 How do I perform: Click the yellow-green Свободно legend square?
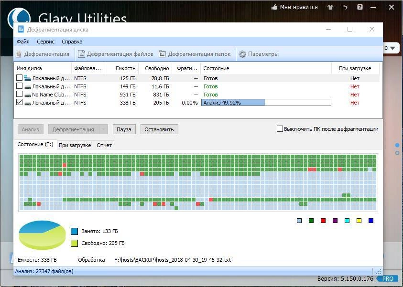tap(74, 244)
